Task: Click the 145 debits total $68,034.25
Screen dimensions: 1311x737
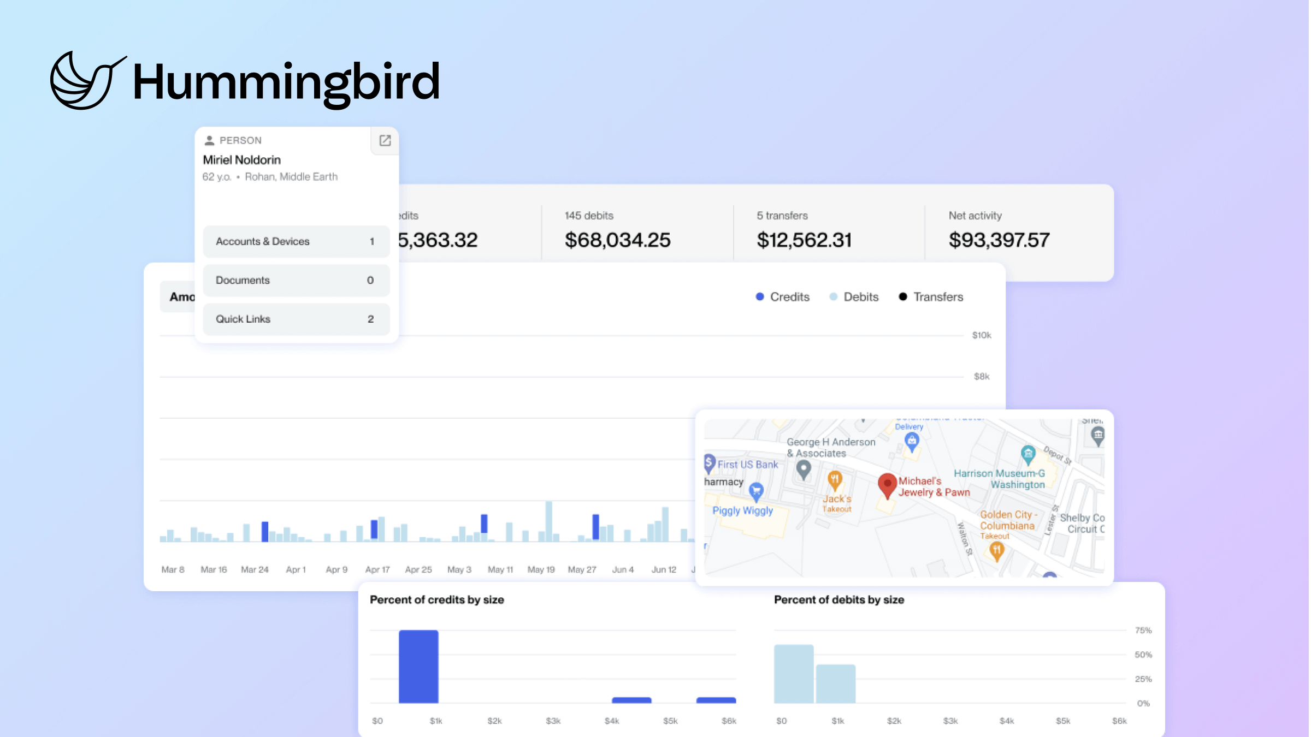Action: (617, 240)
